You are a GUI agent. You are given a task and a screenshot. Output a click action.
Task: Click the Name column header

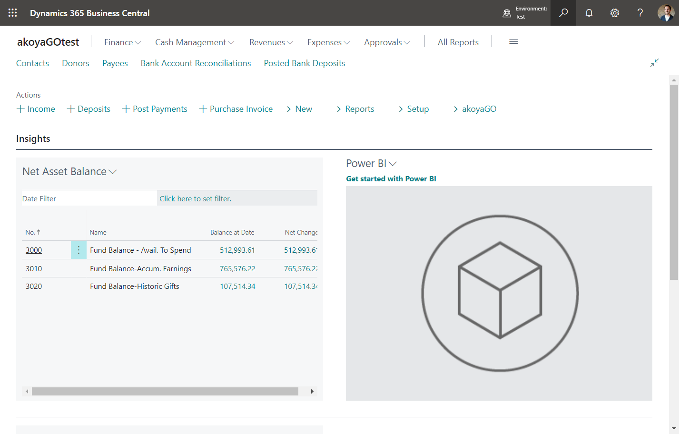pos(98,232)
